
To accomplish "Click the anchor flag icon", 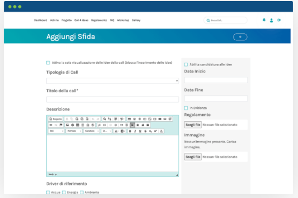I will point(61,125).
